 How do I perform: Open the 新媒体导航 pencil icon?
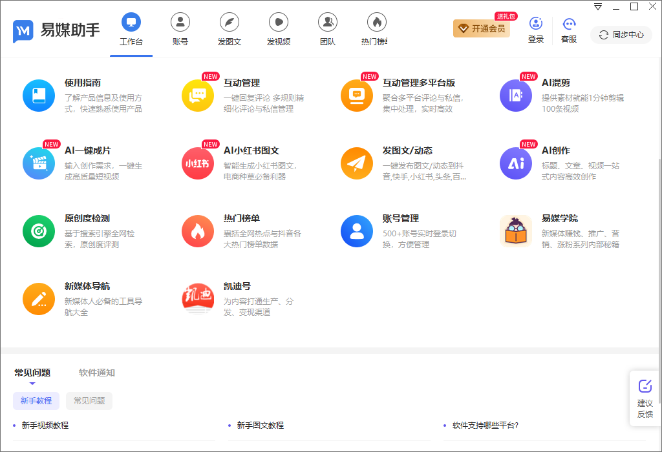pyautogui.click(x=38, y=299)
